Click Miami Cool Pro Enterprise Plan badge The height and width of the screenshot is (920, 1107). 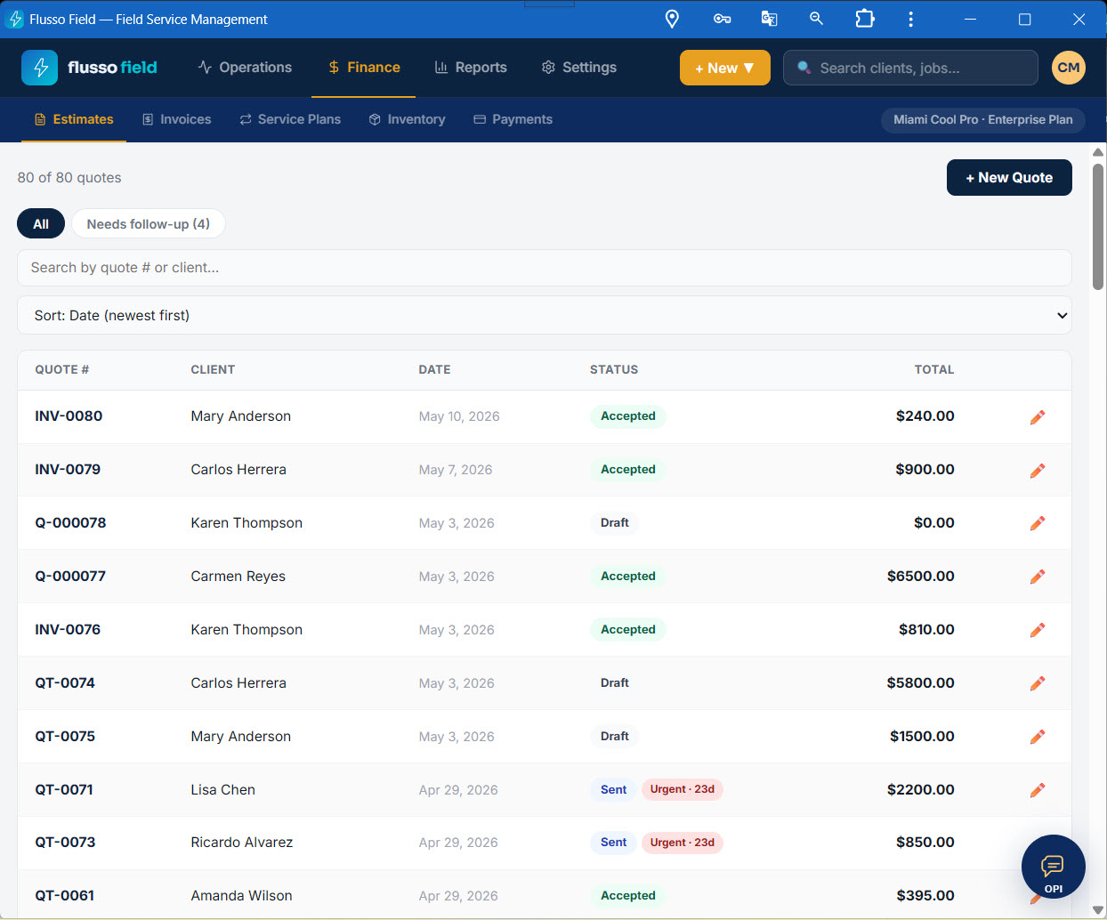pos(983,119)
